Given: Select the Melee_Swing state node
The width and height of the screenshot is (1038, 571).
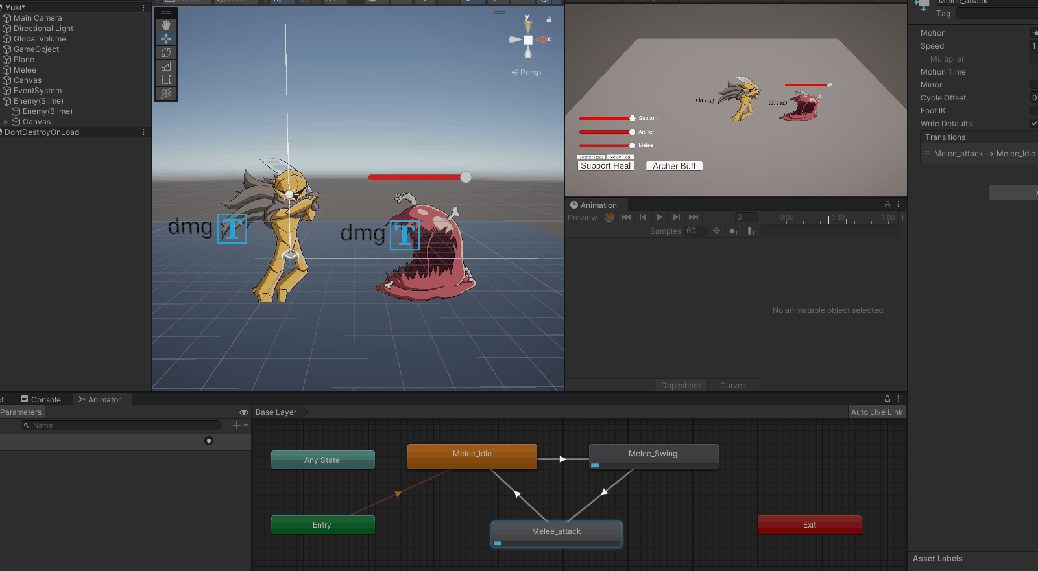Looking at the screenshot, I should 653,456.
